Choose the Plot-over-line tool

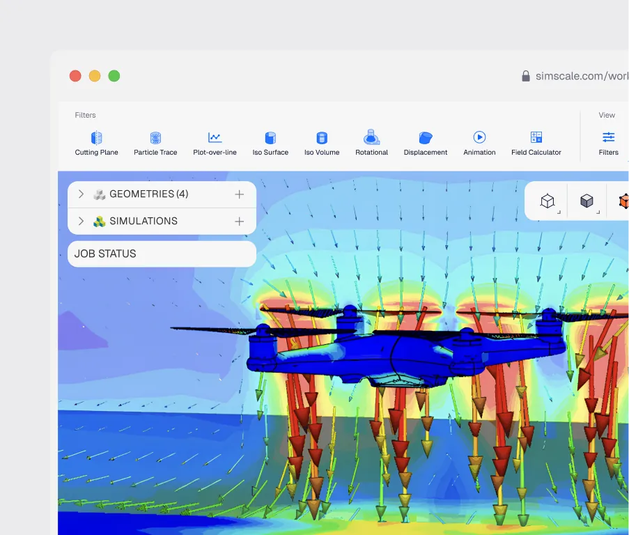tap(215, 144)
